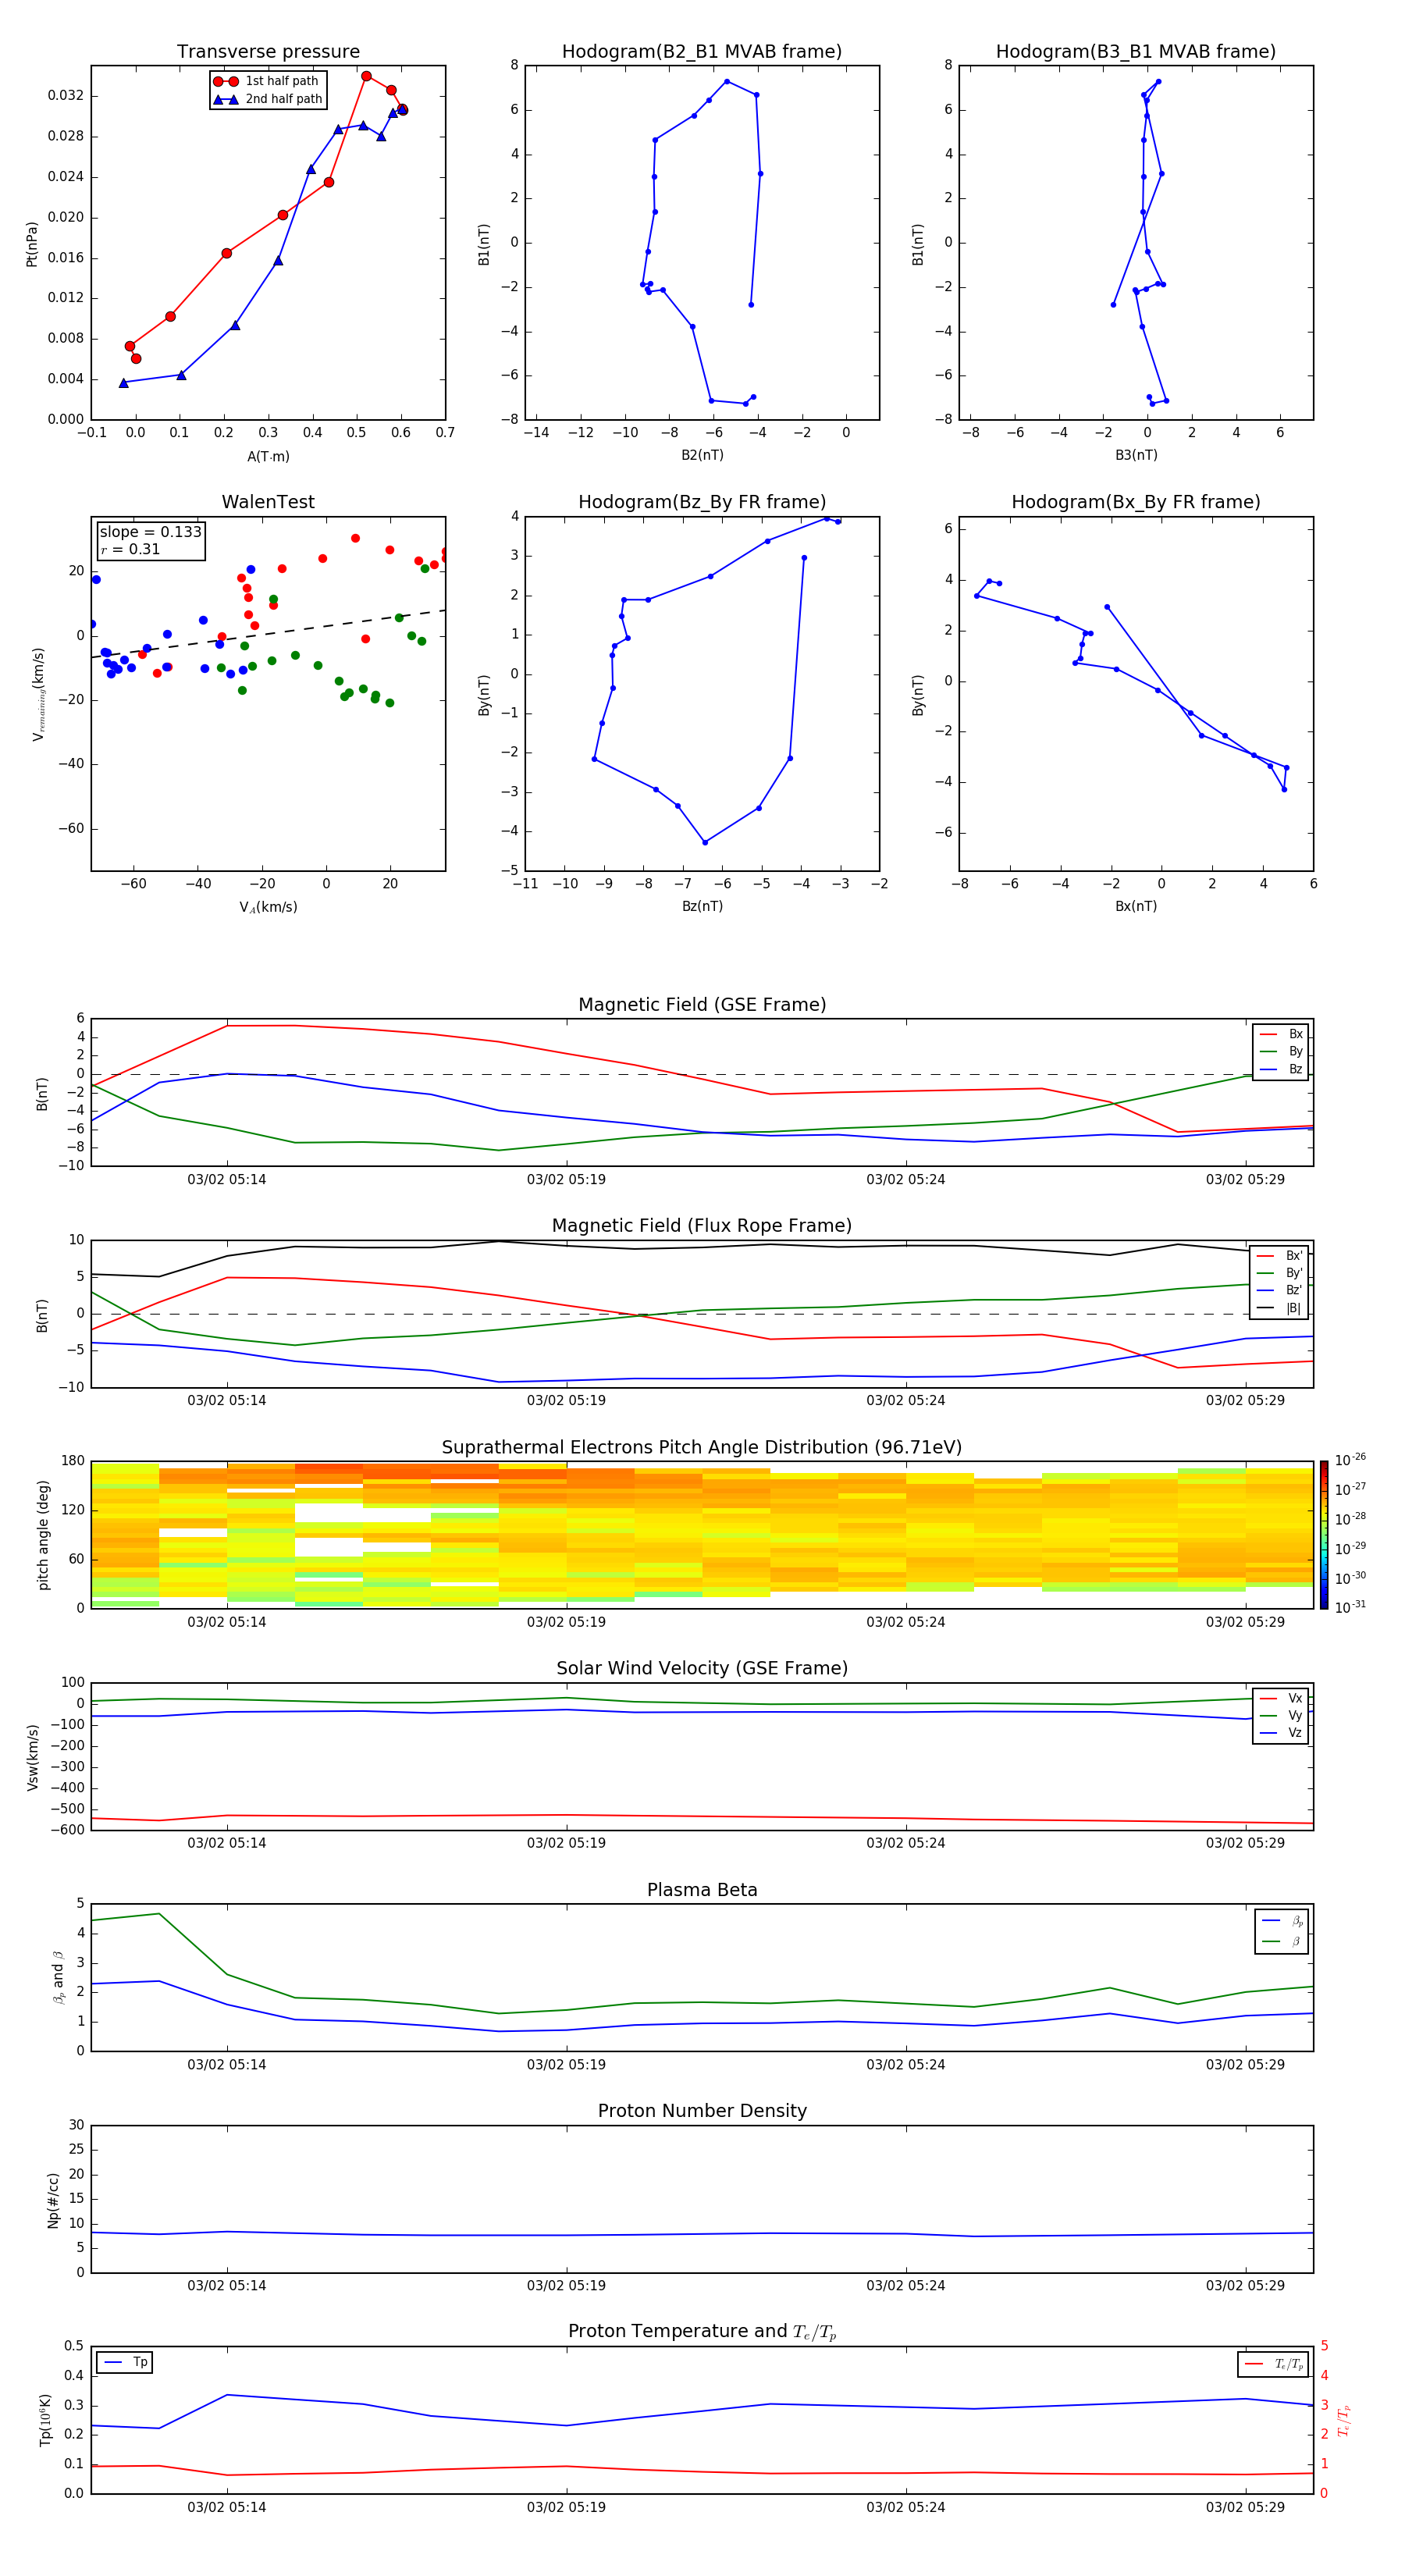Click the red 'Te/Tp' legend entry
This screenshot has width=1405, height=2576.
tap(1274, 2364)
